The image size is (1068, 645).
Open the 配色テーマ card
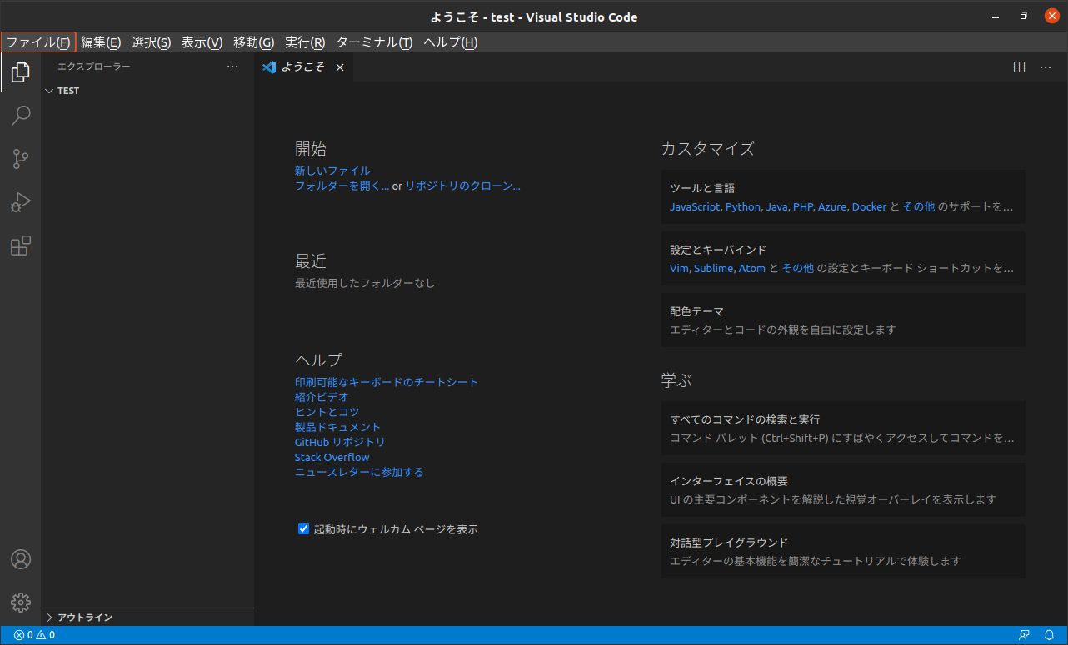843,320
